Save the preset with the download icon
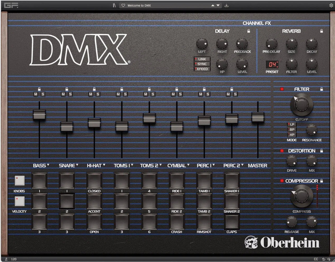Viewport: 335px width, 262px height. pyautogui.click(x=226, y=5)
